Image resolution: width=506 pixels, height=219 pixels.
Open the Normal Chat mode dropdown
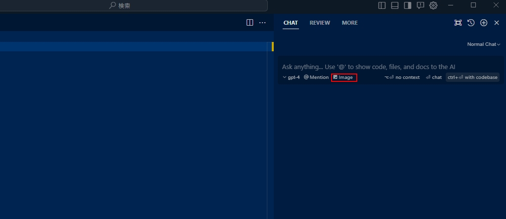click(484, 44)
